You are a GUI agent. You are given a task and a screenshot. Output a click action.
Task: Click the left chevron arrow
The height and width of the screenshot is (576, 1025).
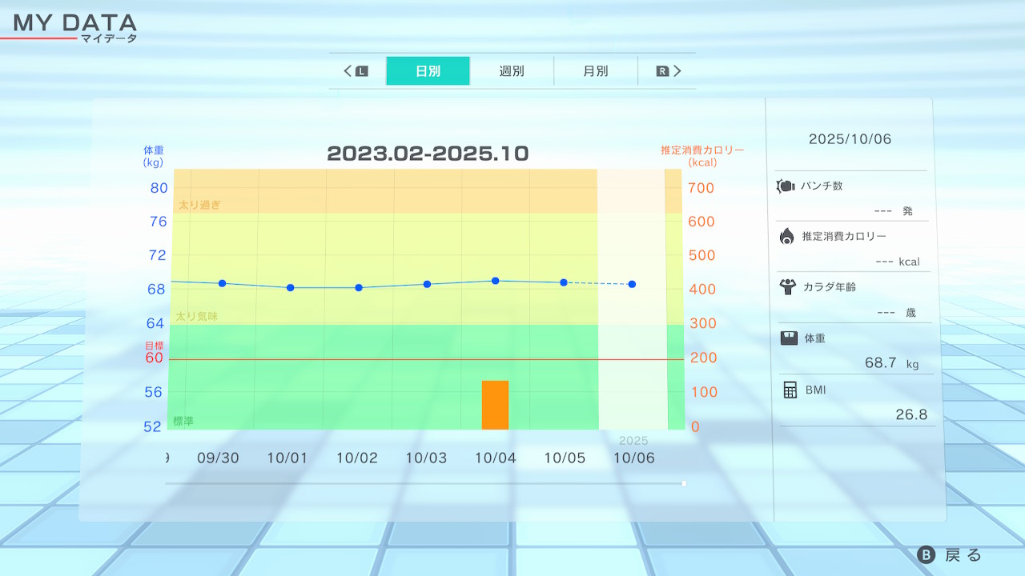click(348, 71)
